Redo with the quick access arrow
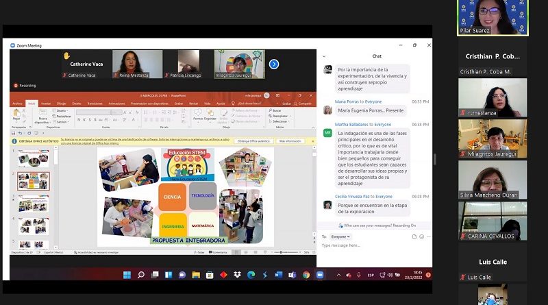This screenshot has height=305, width=548. 29,133
